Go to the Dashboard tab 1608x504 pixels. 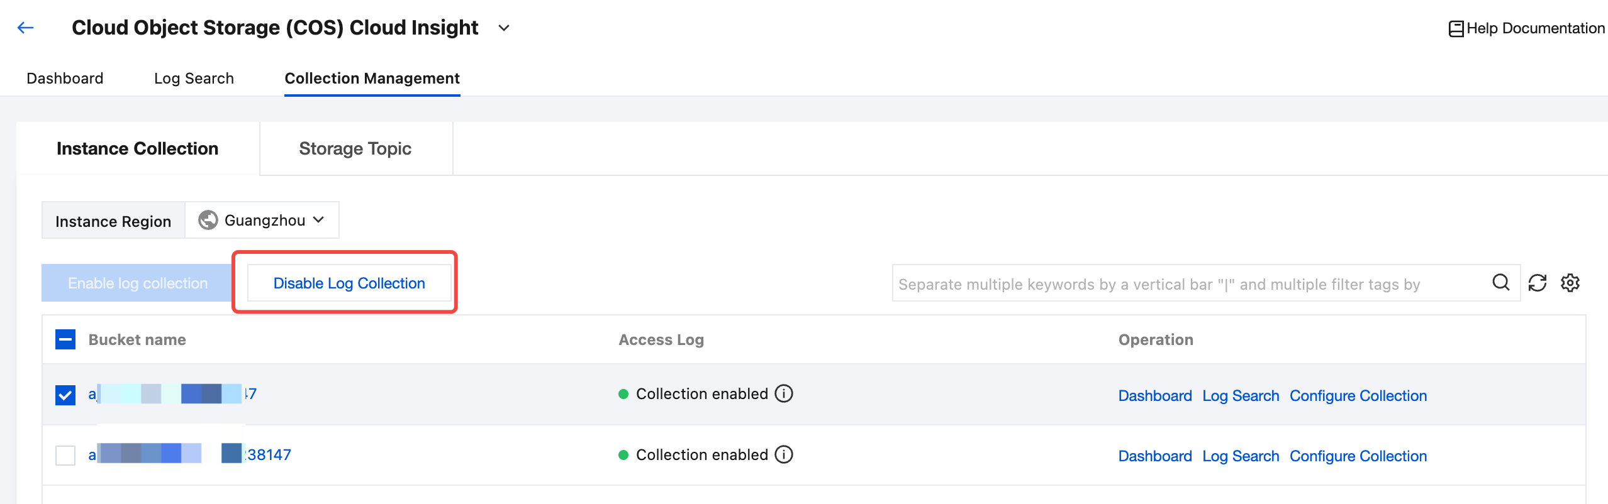(65, 79)
